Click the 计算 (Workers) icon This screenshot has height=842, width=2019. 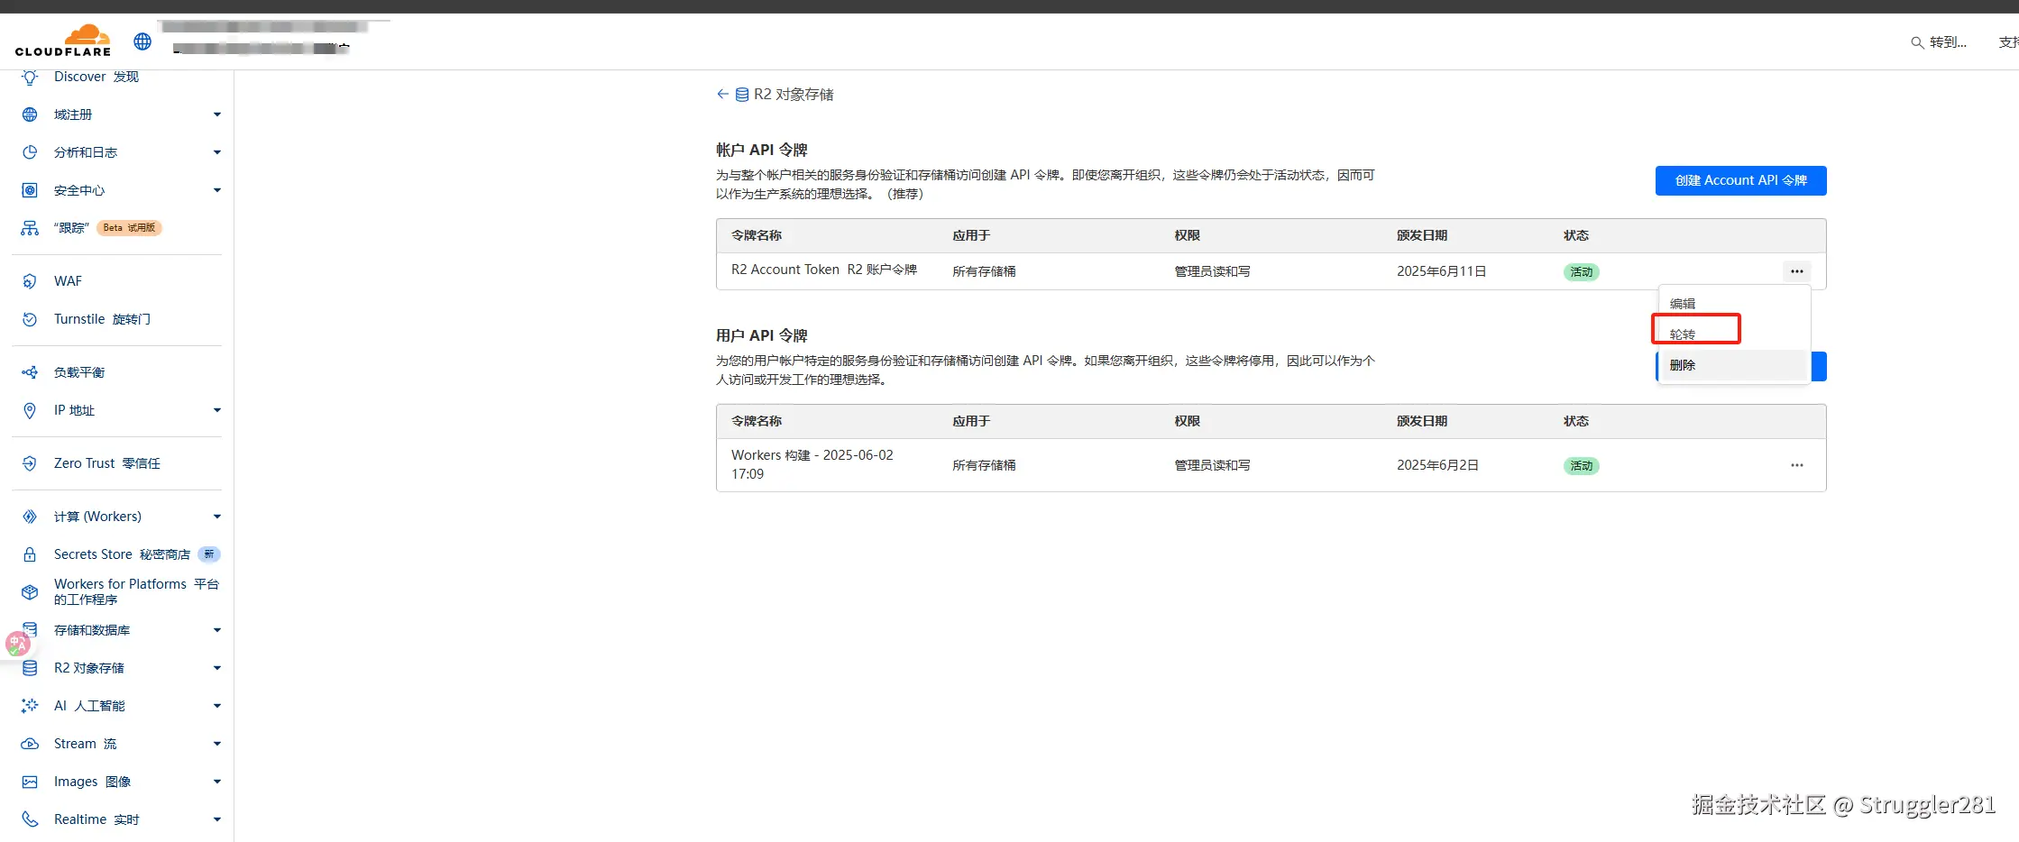click(x=30, y=517)
